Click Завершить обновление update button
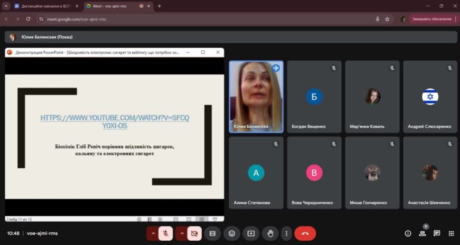Image resolution: width=460 pixels, height=245 pixels. pos(432,19)
